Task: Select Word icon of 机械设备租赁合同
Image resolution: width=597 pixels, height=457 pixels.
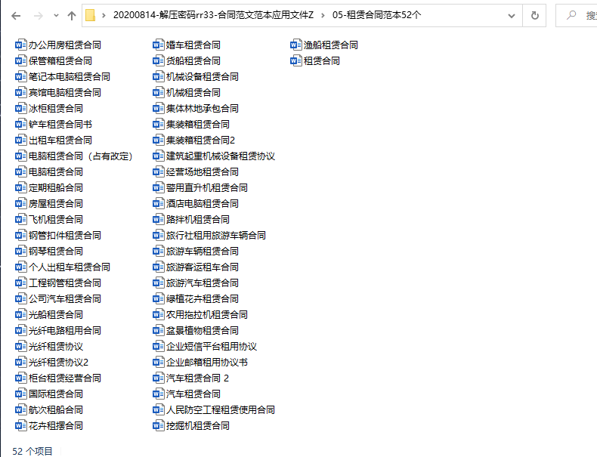Action: coord(159,76)
